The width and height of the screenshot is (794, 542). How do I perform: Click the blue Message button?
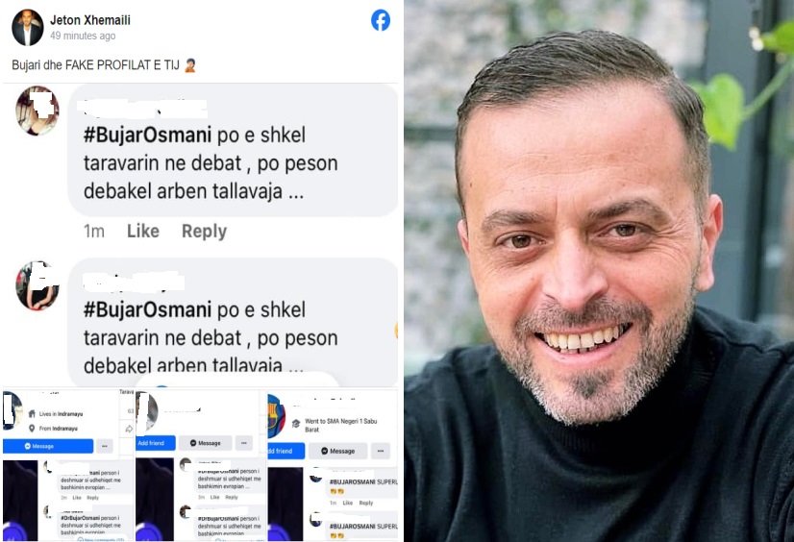(x=48, y=446)
